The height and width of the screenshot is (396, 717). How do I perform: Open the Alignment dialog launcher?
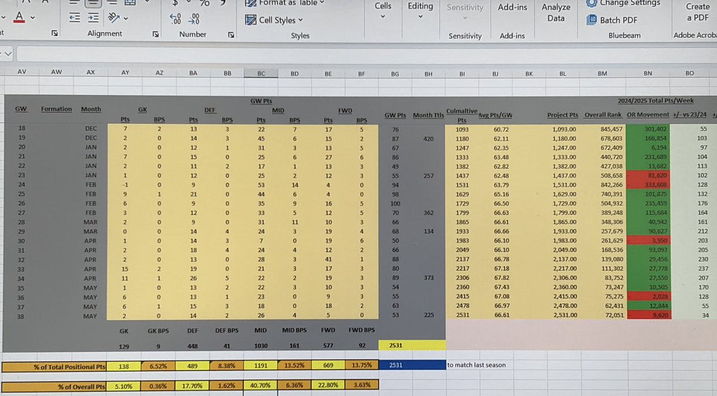coord(156,35)
